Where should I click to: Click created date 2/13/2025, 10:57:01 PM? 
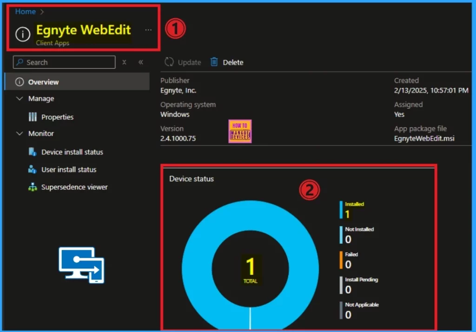coord(431,91)
